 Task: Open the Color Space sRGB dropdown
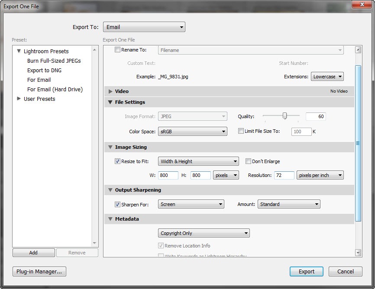click(192, 132)
